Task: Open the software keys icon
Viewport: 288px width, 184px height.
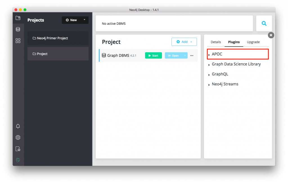Action: click(18, 149)
